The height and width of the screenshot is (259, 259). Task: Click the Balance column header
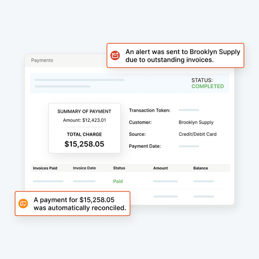200,168
